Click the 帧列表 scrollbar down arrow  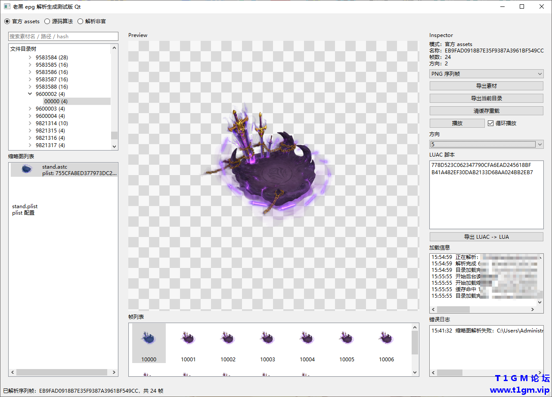[415, 372]
